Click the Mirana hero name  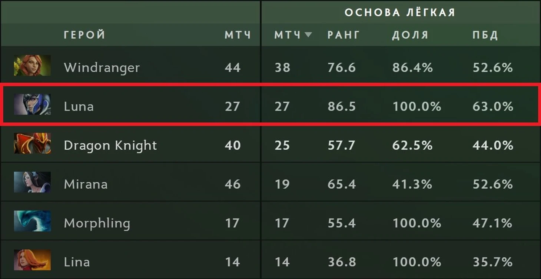(86, 184)
